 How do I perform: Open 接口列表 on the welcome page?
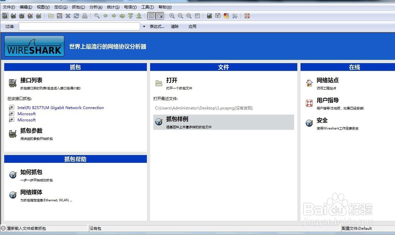tap(31, 80)
